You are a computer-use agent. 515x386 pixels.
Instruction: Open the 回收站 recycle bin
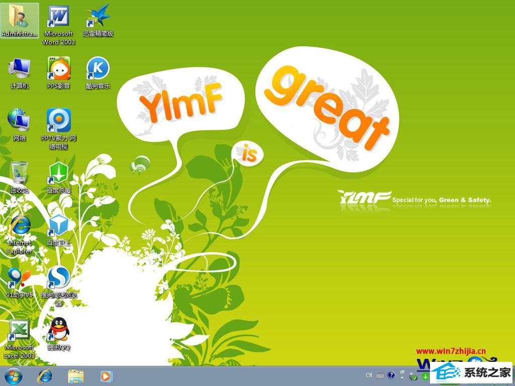(20, 177)
